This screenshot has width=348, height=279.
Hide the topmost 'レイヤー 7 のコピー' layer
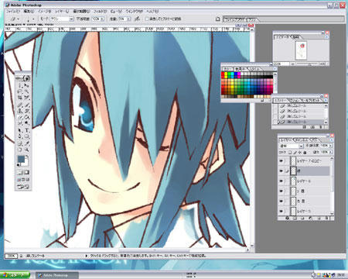[281, 161]
